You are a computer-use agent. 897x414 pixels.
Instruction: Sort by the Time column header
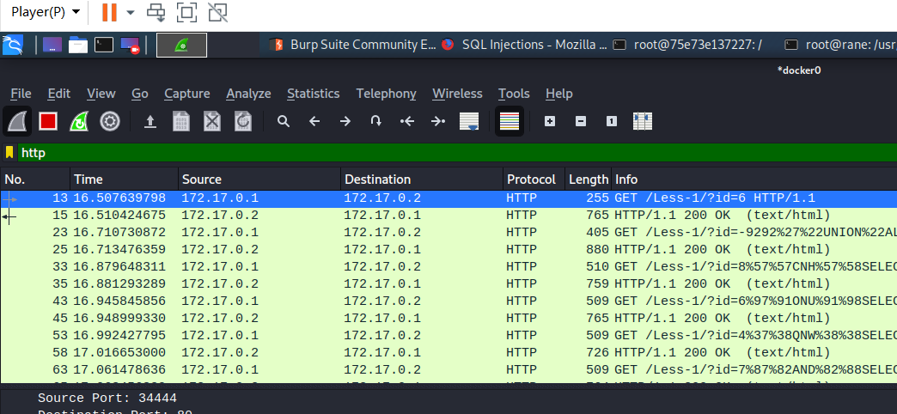pos(124,180)
